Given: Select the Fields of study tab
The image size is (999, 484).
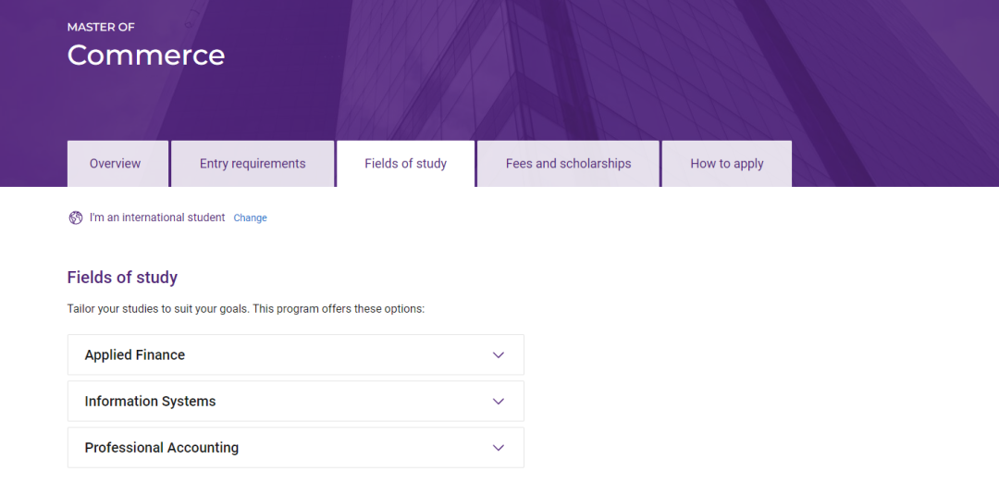Looking at the screenshot, I should (405, 164).
